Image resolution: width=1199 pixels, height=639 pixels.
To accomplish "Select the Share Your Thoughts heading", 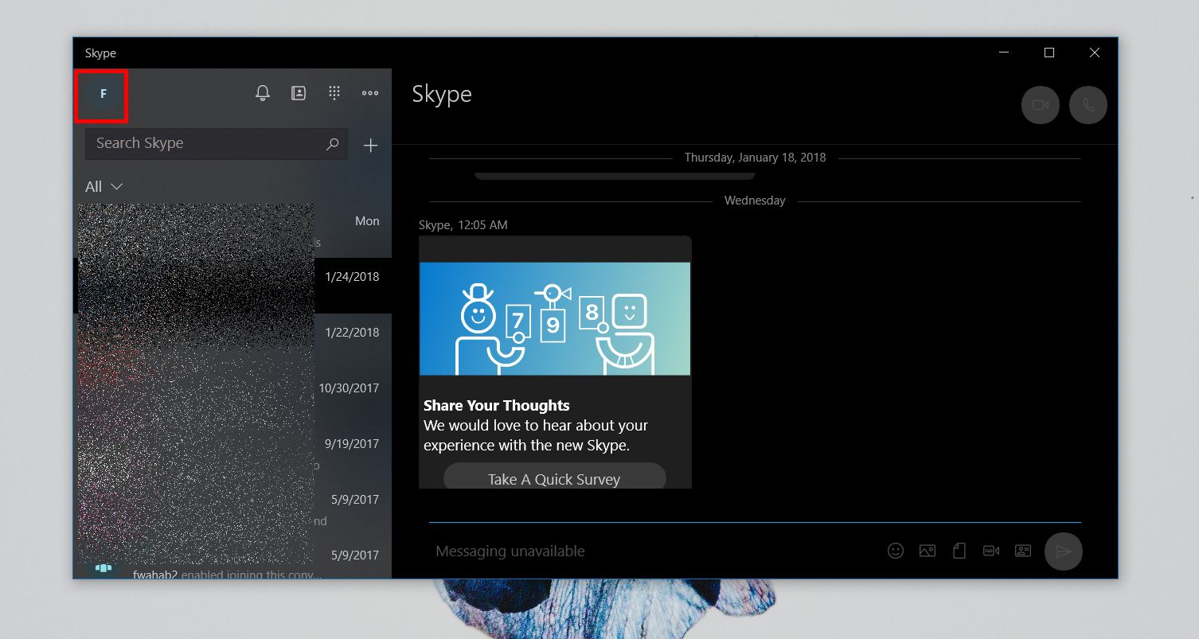I will click(497, 405).
